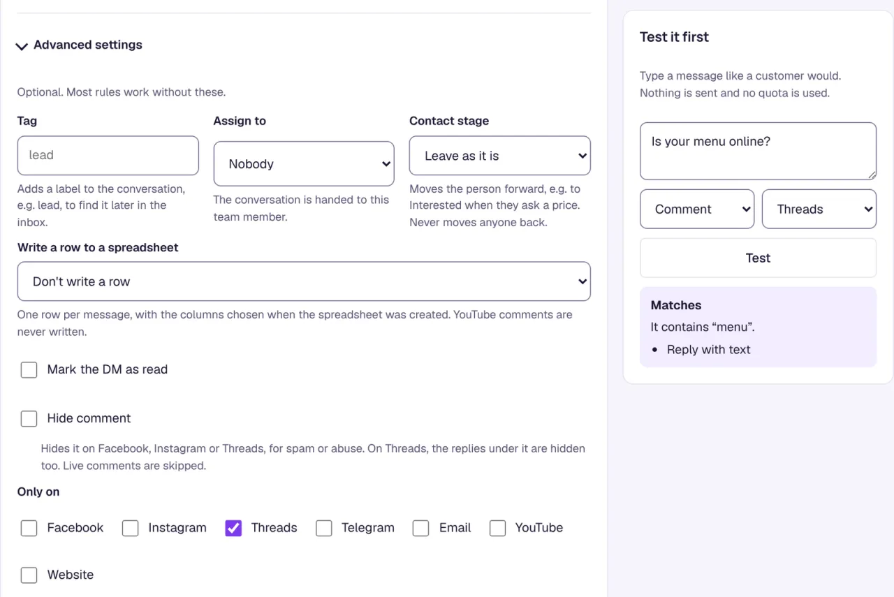Uncheck the Threads checkbox
This screenshot has height=597, width=894.
233,528
